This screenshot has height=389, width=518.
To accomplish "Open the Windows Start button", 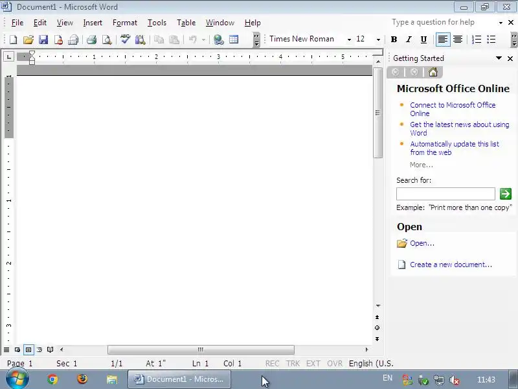I will click(17, 379).
